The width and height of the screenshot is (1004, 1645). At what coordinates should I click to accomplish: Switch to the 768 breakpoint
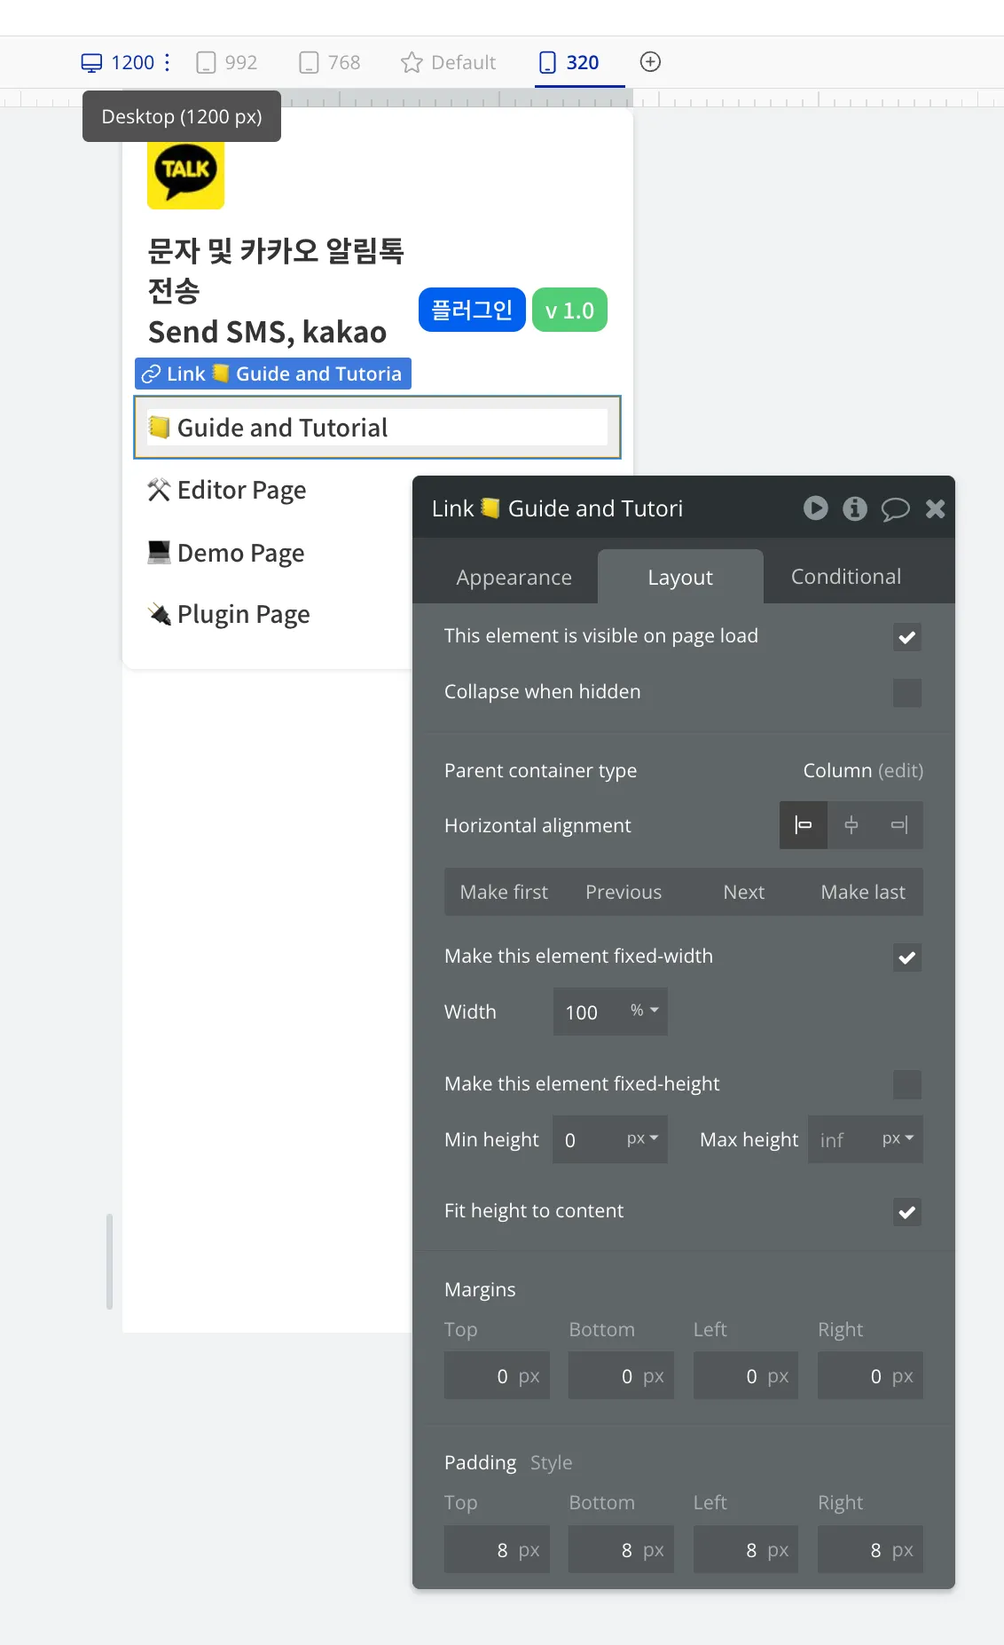(x=330, y=62)
